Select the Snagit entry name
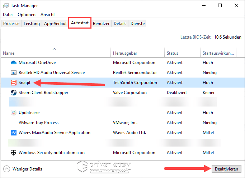The height and width of the screenshot is (178, 245). click(24, 83)
